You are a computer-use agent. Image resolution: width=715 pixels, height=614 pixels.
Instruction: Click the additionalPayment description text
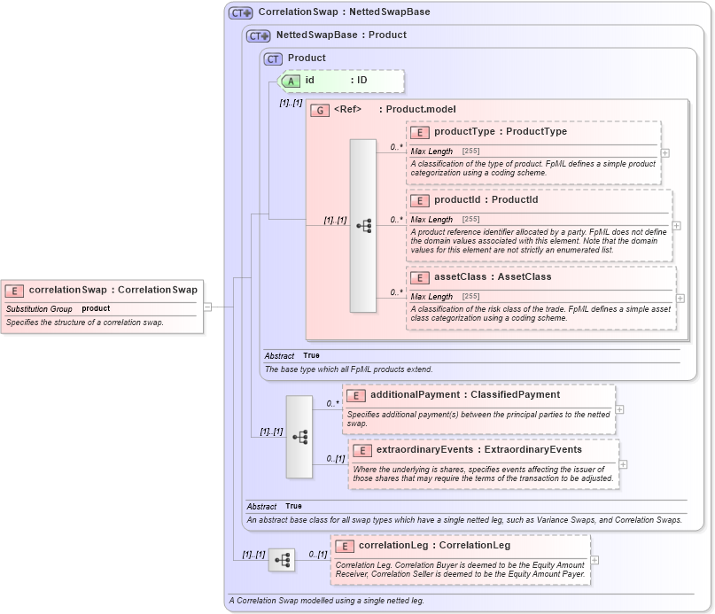pyautogui.click(x=478, y=419)
